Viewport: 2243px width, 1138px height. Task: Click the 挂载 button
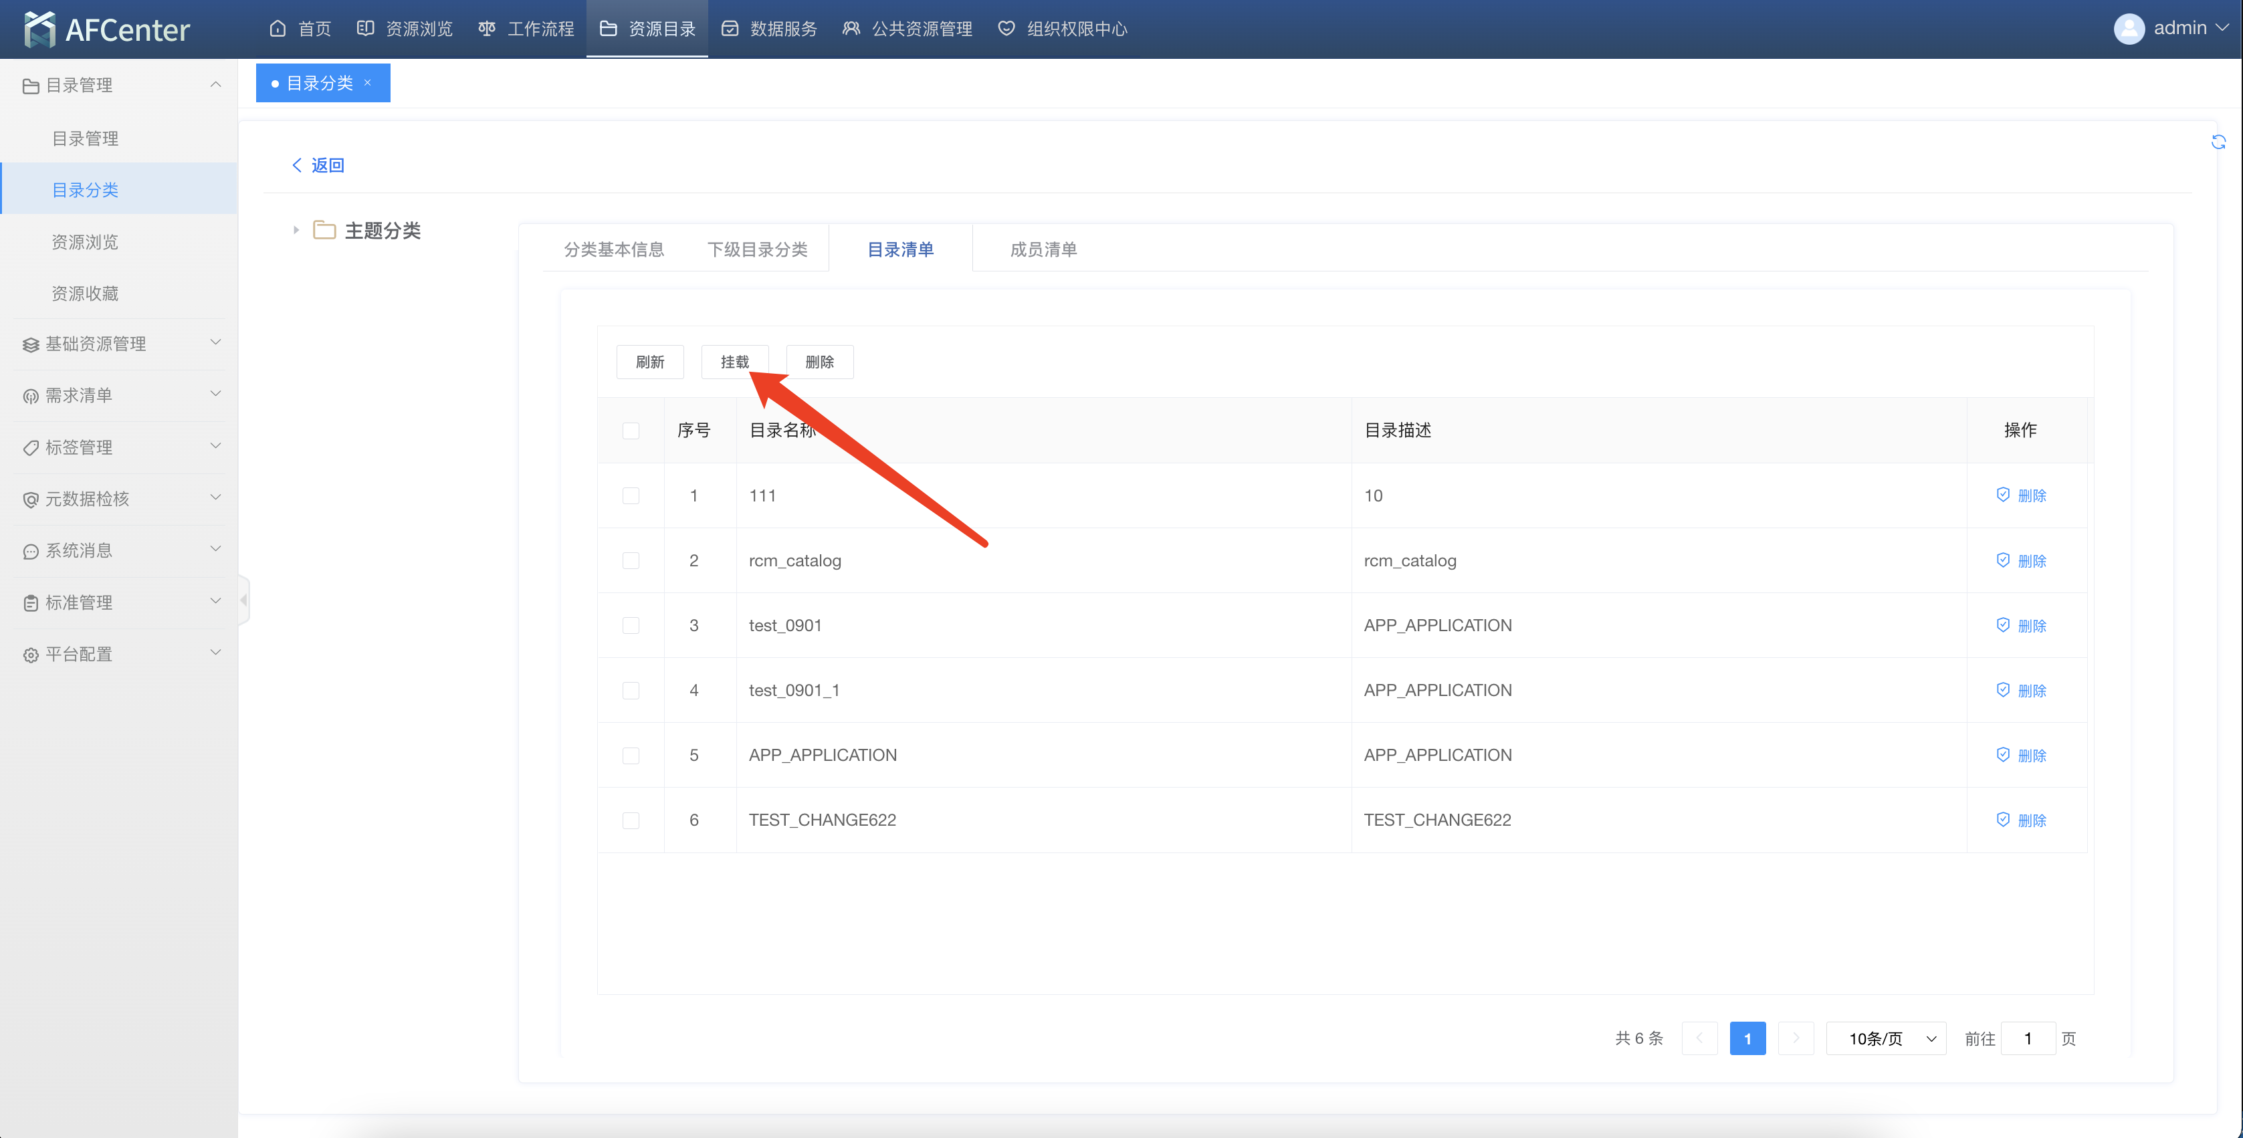[x=735, y=361]
